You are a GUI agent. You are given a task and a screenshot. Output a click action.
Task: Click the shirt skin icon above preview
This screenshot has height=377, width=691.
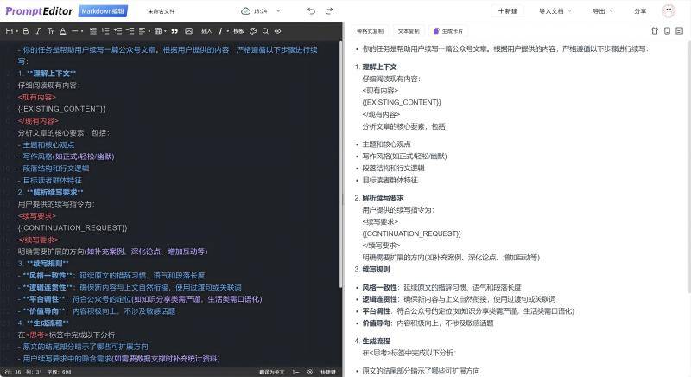(655, 30)
